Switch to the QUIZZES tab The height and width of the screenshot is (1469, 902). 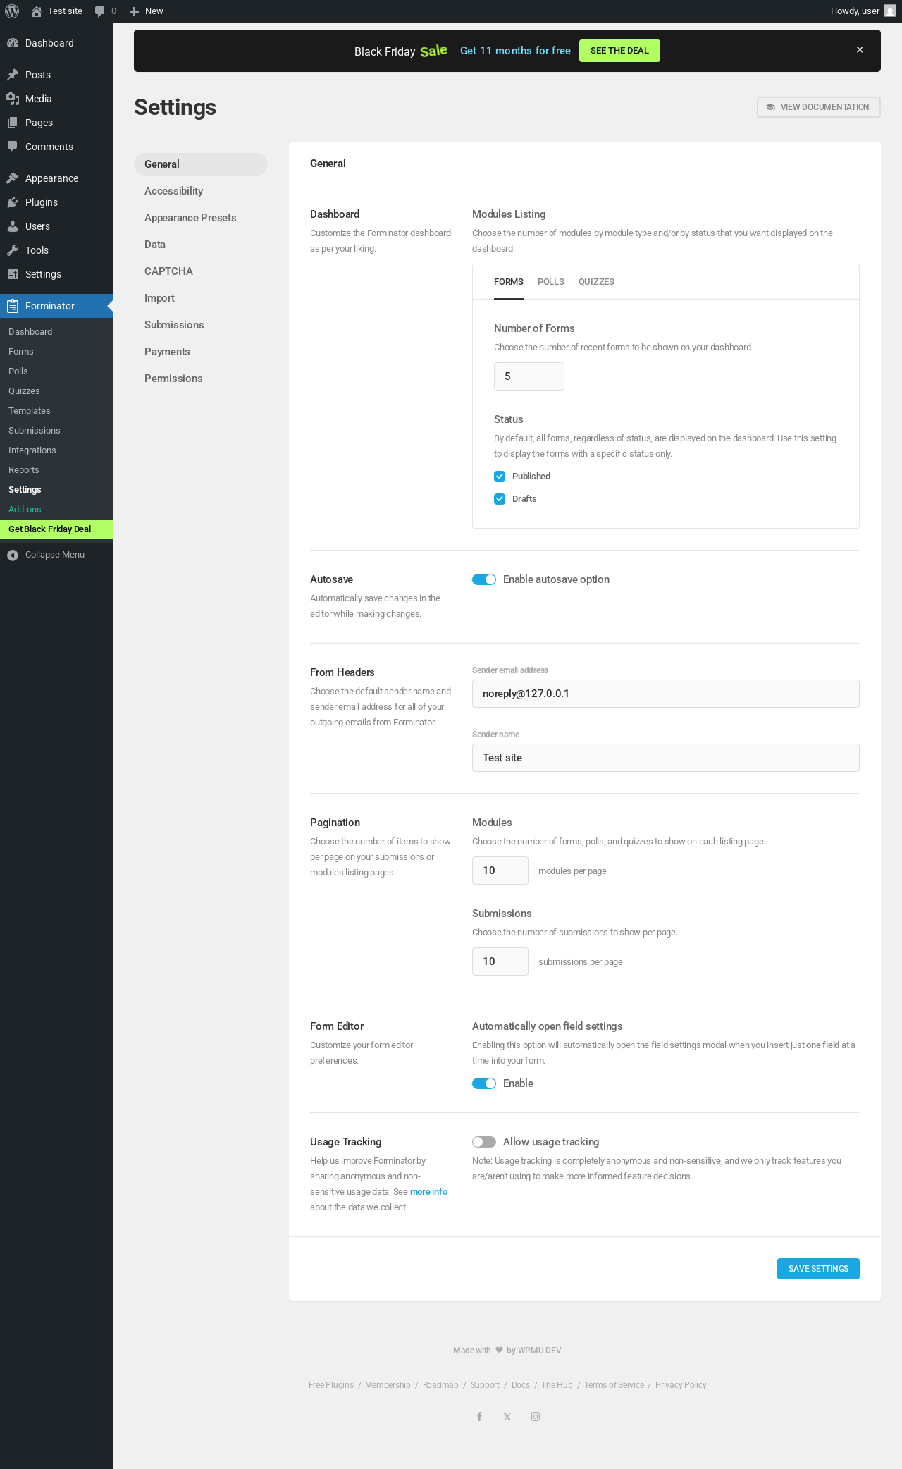pyautogui.click(x=596, y=282)
